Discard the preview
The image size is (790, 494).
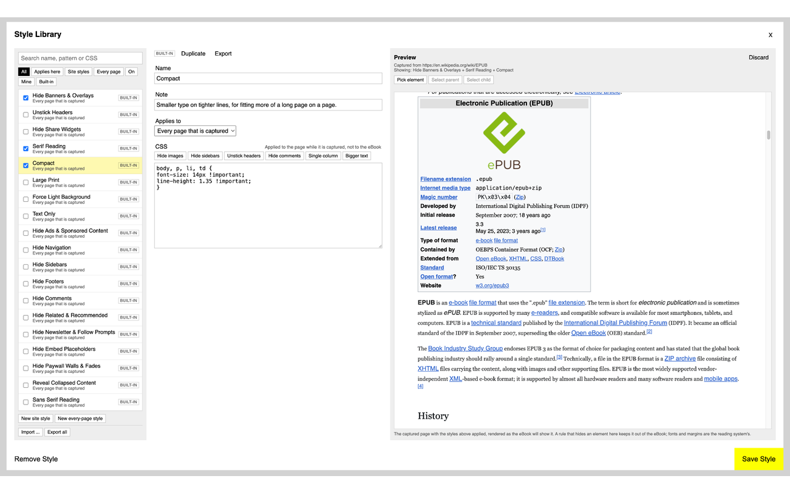(759, 57)
